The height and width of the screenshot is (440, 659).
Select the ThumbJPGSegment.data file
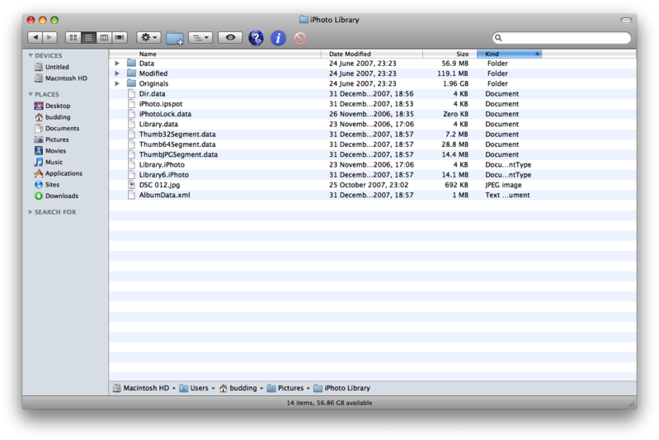point(372,154)
